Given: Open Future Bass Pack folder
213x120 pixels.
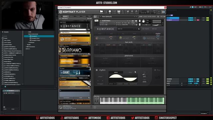Looking at the screenshot, I should tap(9, 59).
